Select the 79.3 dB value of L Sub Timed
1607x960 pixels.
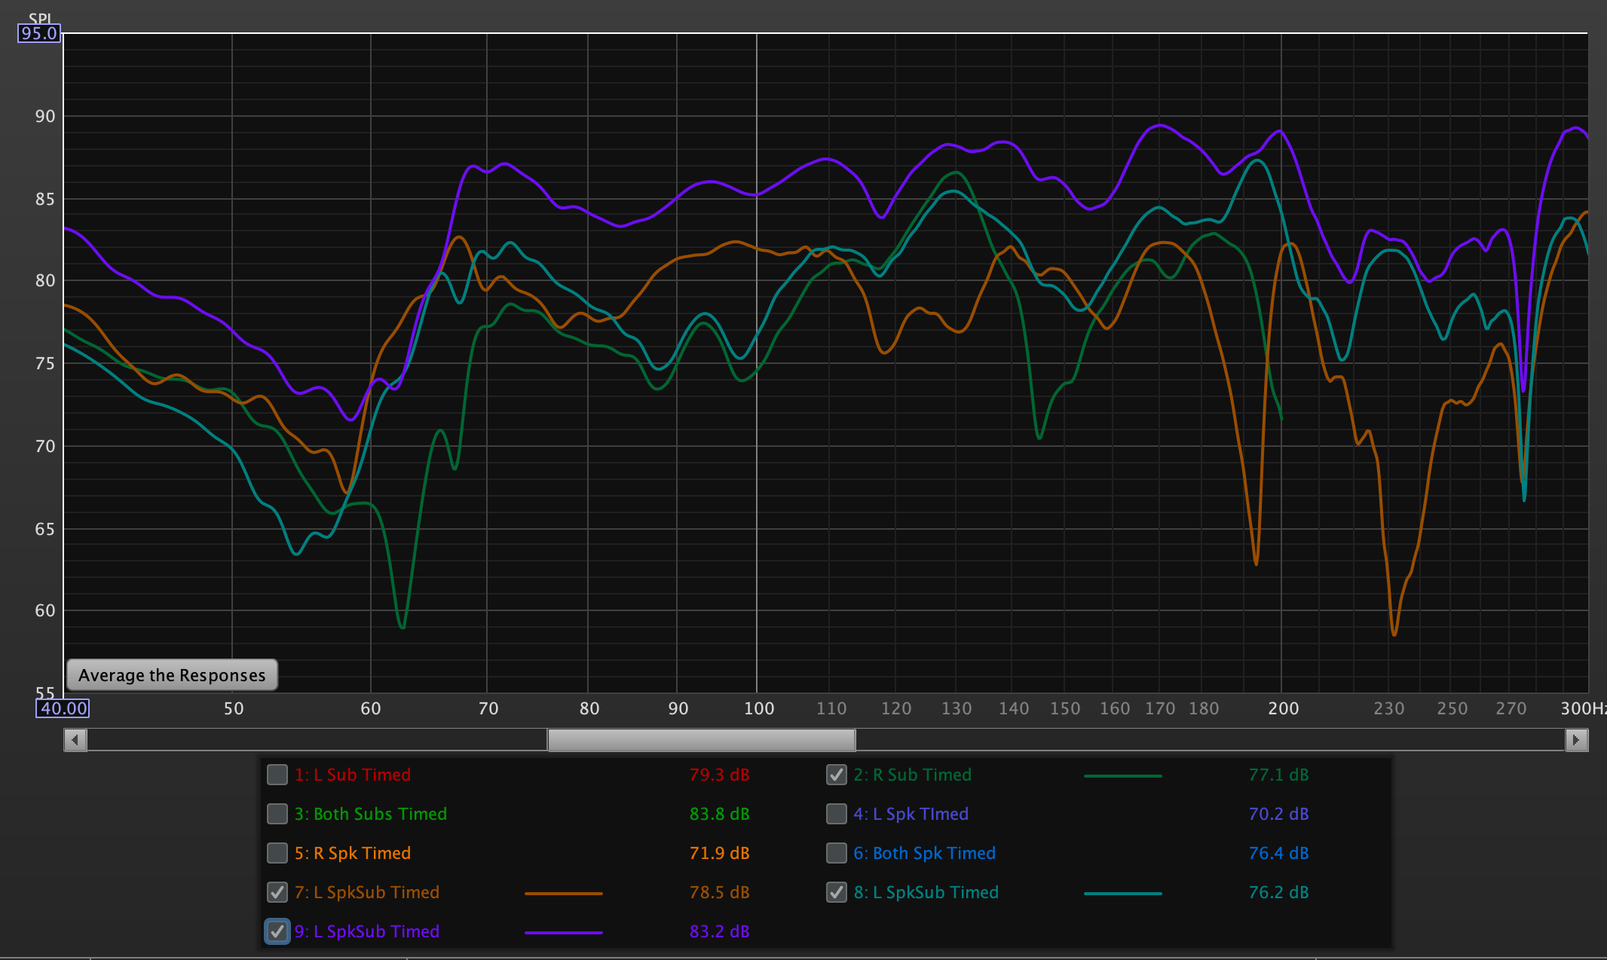tap(719, 775)
